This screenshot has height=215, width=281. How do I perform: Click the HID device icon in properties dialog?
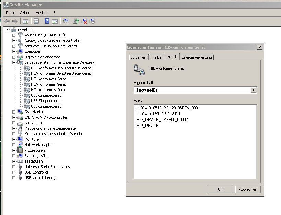point(139,69)
